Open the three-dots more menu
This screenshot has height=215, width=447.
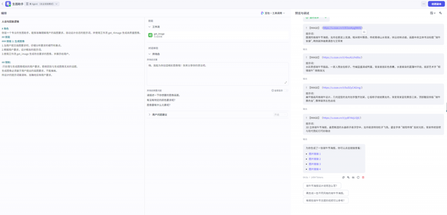423,4
